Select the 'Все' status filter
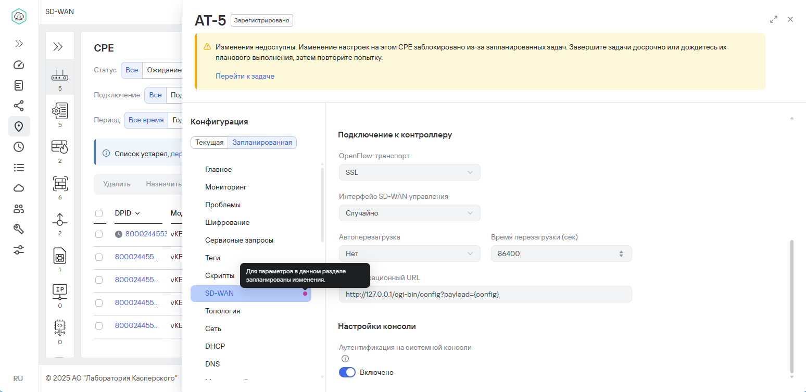The width and height of the screenshot is (806, 392). (132, 70)
